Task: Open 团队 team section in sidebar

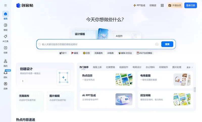Action: pos(5,74)
